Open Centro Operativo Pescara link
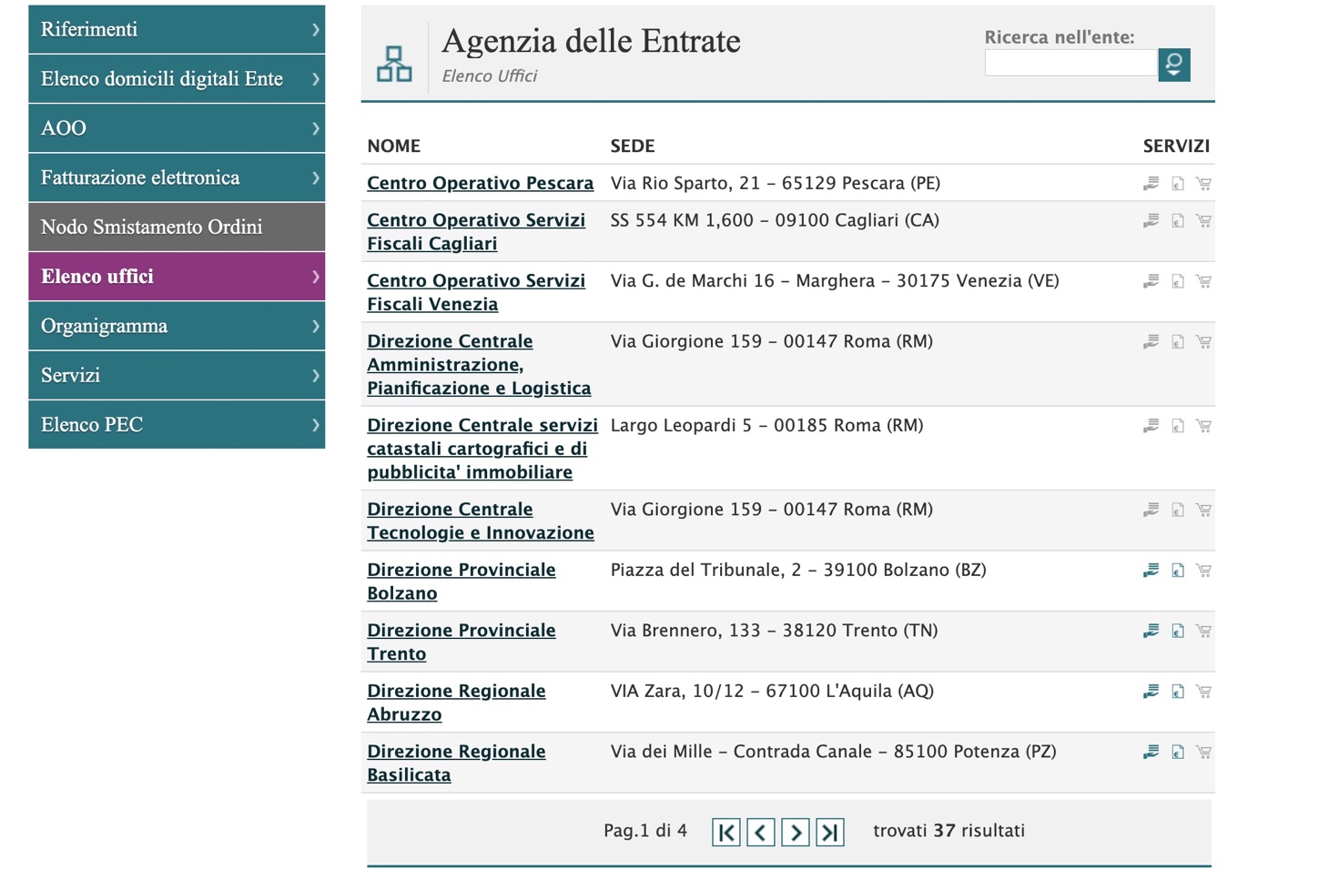The image size is (1339, 880). [x=480, y=183]
